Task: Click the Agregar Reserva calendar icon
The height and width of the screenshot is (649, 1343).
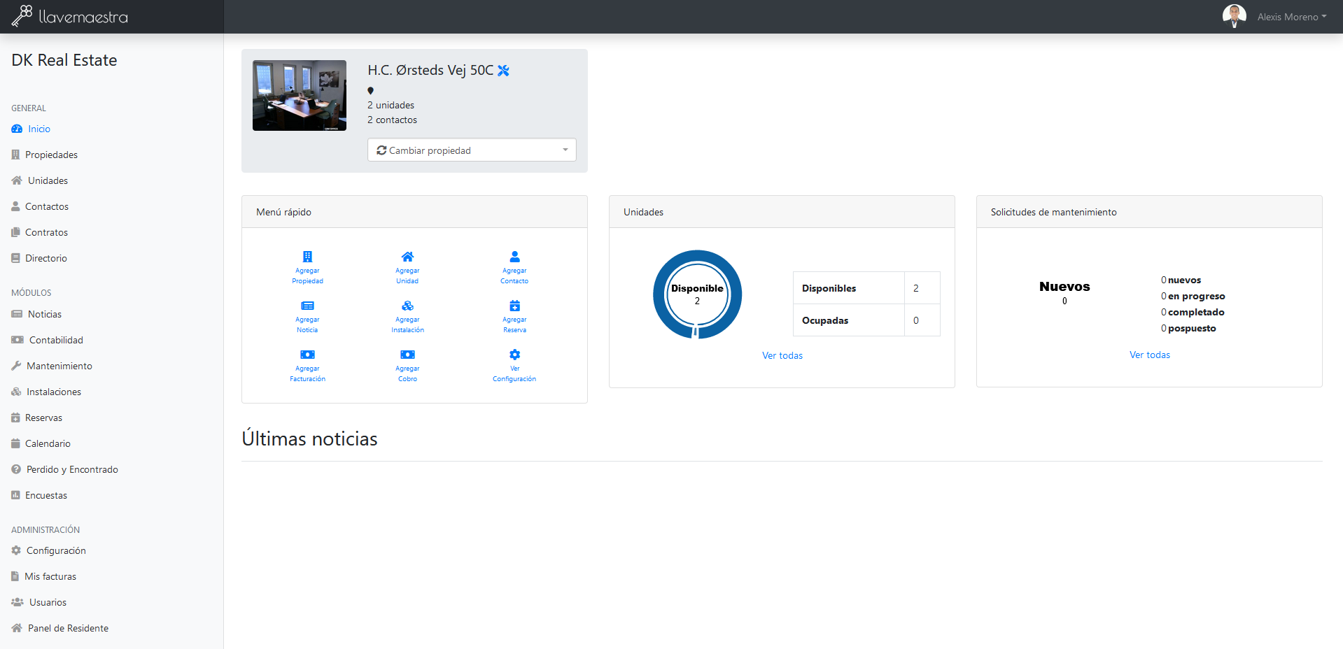Action: (x=514, y=306)
